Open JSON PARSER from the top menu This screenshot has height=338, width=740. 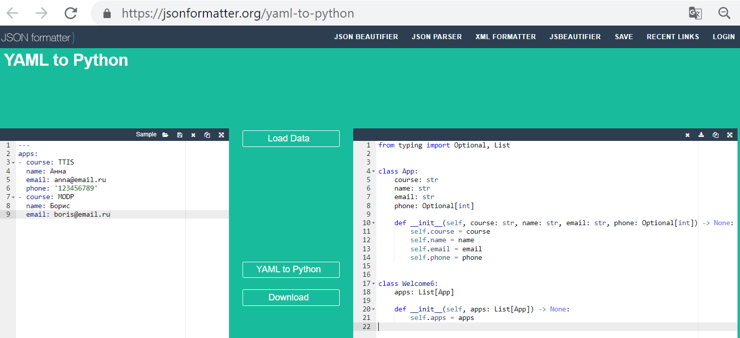tap(437, 37)
